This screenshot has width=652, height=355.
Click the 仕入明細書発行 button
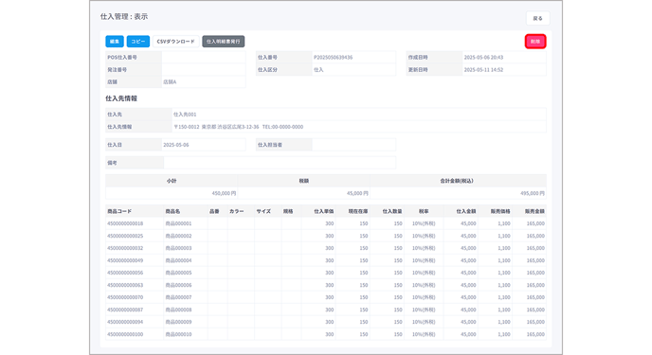click(x=224, y=42)
